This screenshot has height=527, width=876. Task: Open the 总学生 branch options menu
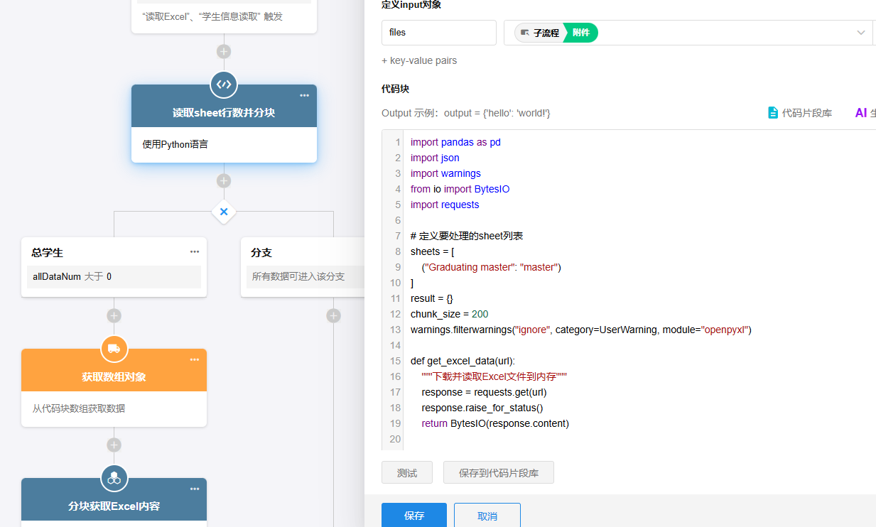195,251
